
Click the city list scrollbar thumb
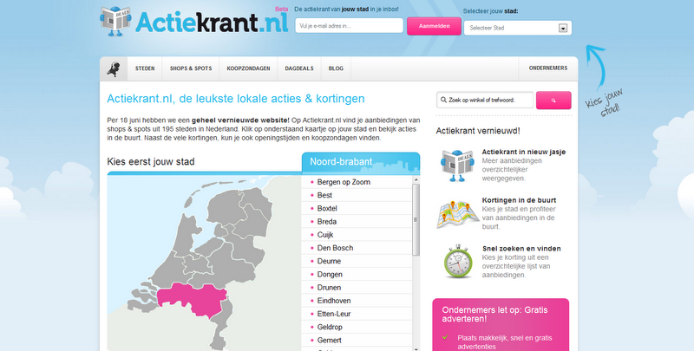click(x=416, y=220)
